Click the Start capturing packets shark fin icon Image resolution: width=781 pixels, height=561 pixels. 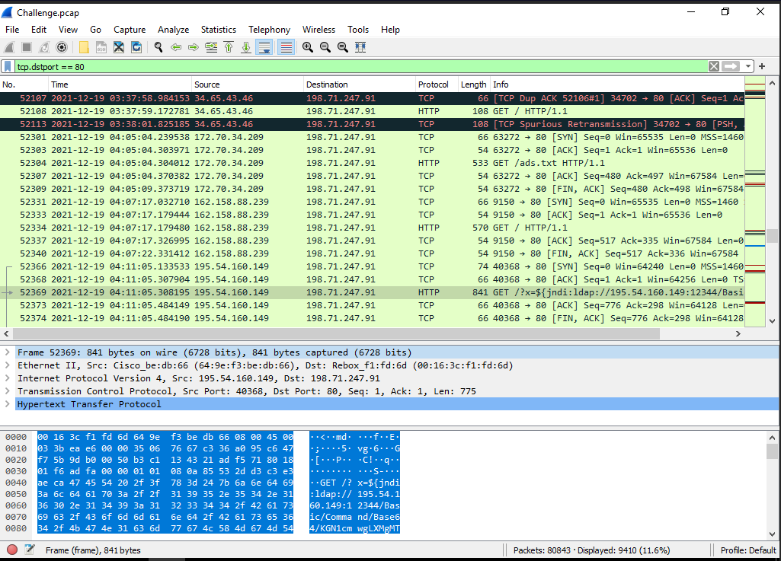tap(9, 47)
